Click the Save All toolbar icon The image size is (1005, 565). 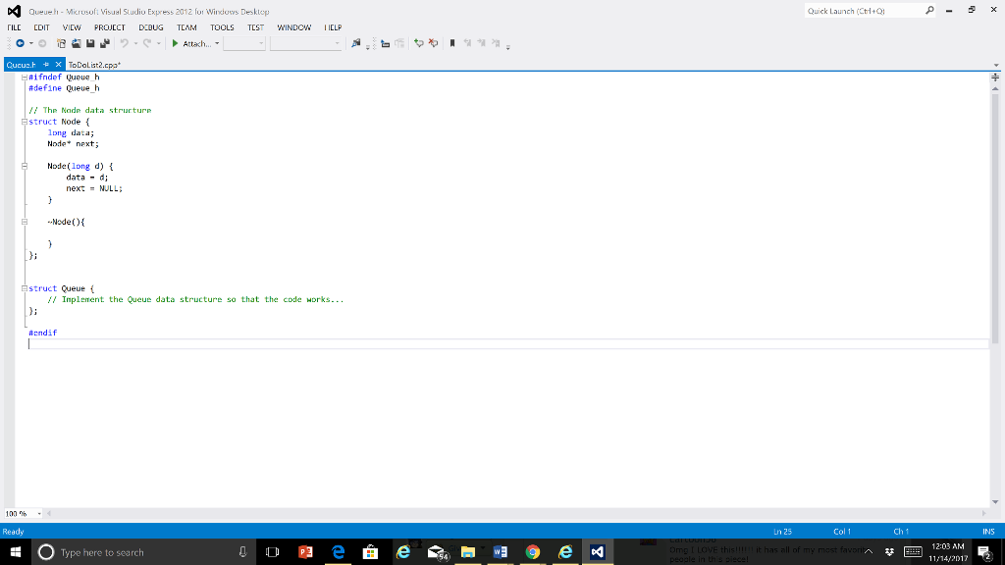[104, 43]
